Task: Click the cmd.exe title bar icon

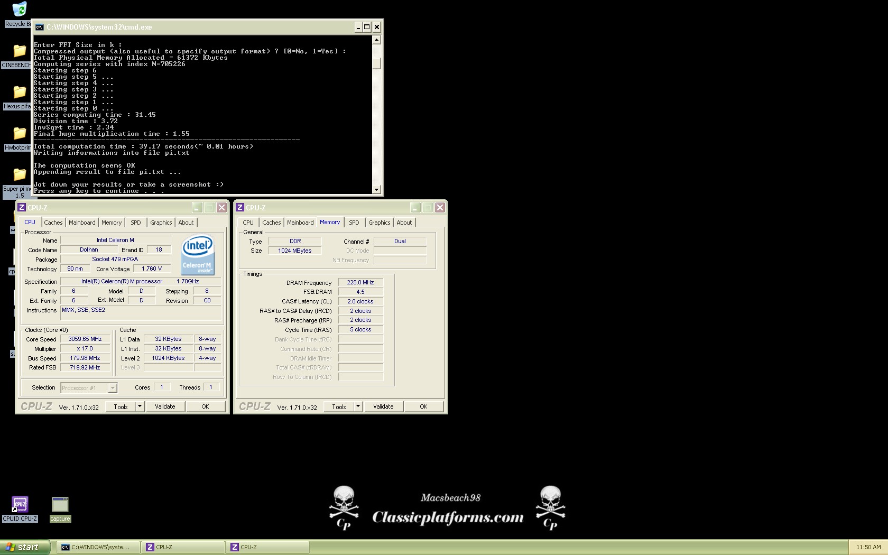Action: pos(40,27)
